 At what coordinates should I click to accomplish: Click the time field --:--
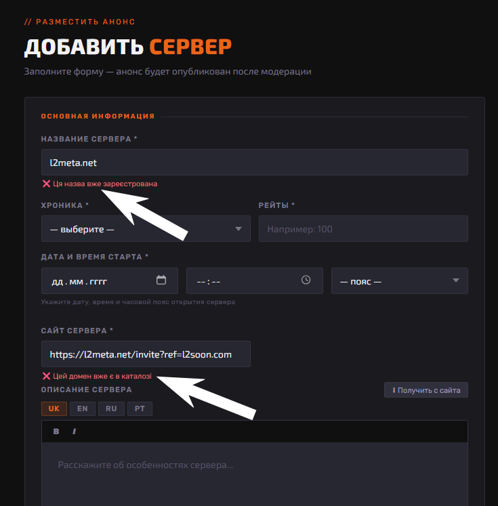click(x=255, y=280)
